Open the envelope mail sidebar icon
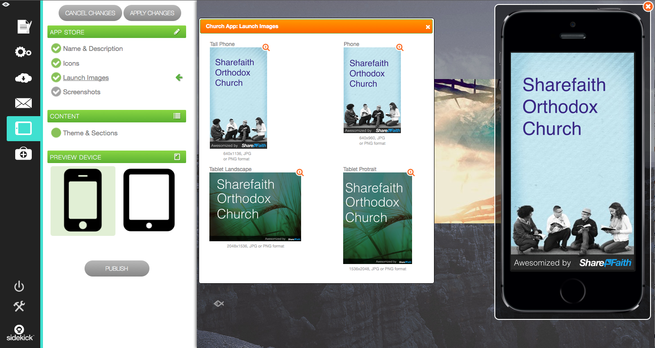The width and height of the screenshot is (655, 348). click(23, 104)
